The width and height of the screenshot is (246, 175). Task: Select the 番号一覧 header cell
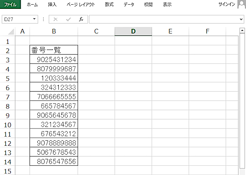tap(54, 50)
